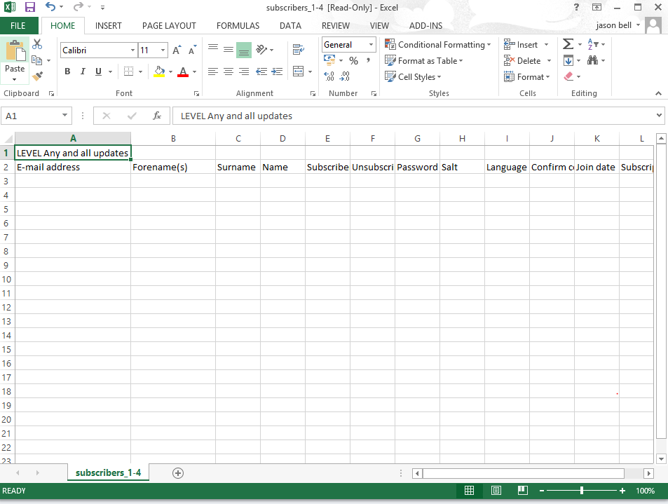Increase font size with the large A icon

point(177,50)
